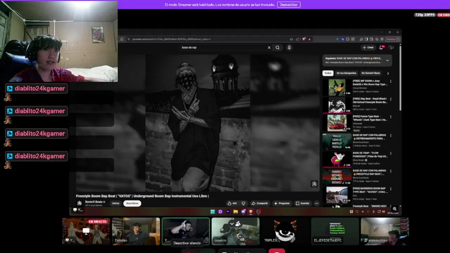Click Deshabilitar to turn off Streamer mode
Image resolution: width=450 pixels, height=253 pixels.
pyautogui.click(x=289, y=5)
